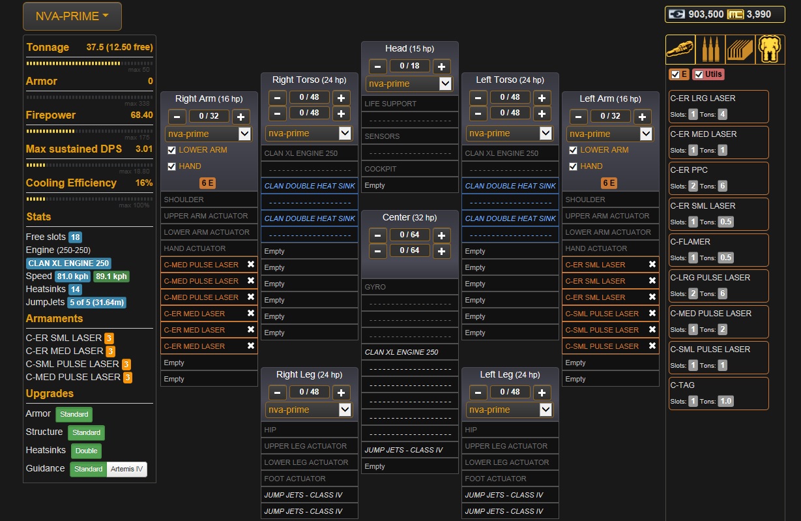This screenshot has width=801, height=521.
Task: Select C-ER SML LASER from weapon list
Action: point(718,214)
